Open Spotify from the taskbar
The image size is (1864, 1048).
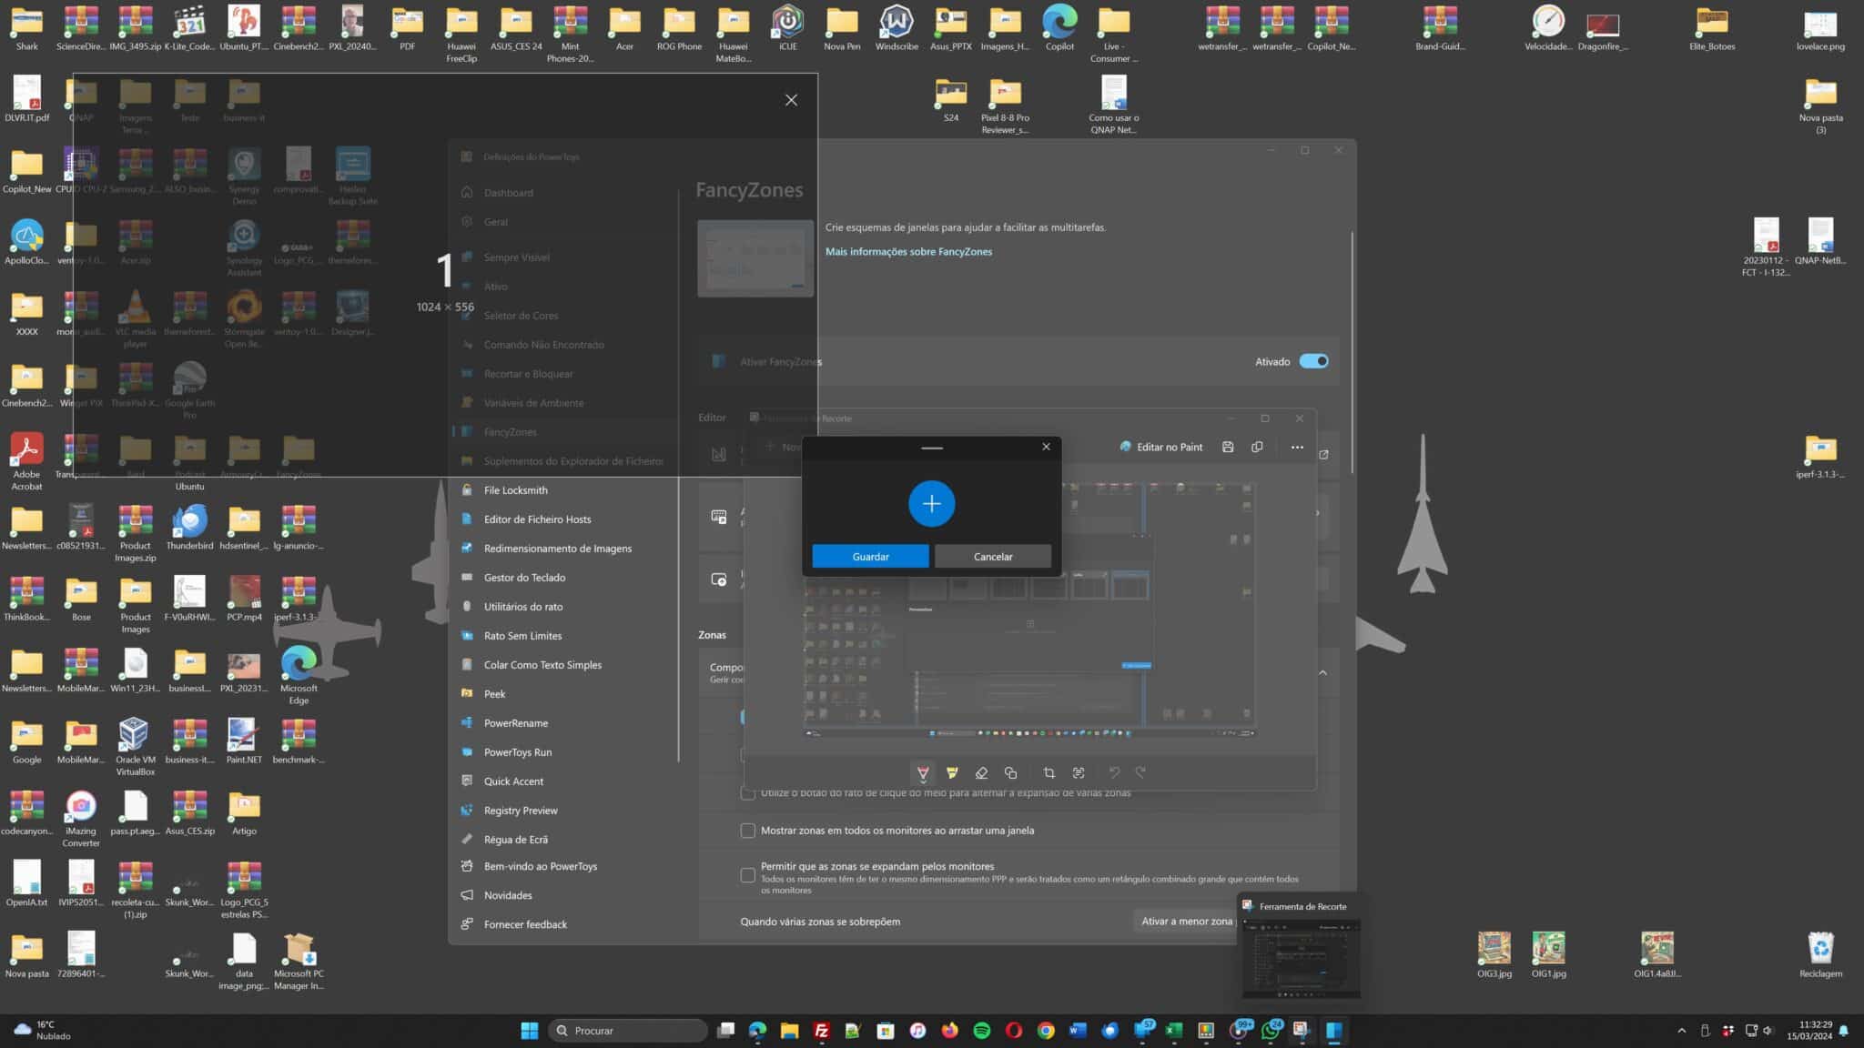(982, 1031)
